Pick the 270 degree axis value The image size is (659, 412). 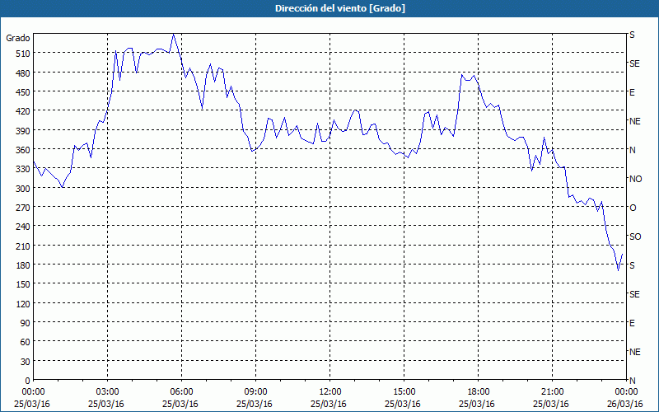tap(23, 208)
